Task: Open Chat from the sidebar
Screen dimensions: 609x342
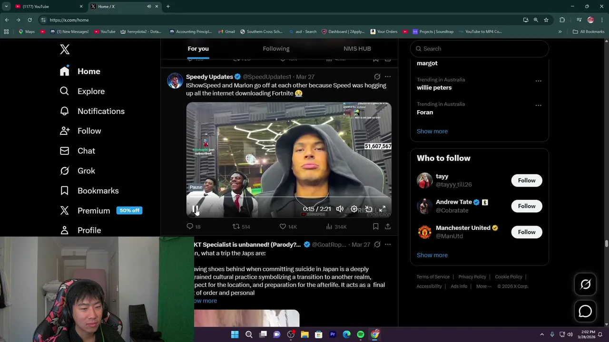Action: coord(78,151)
